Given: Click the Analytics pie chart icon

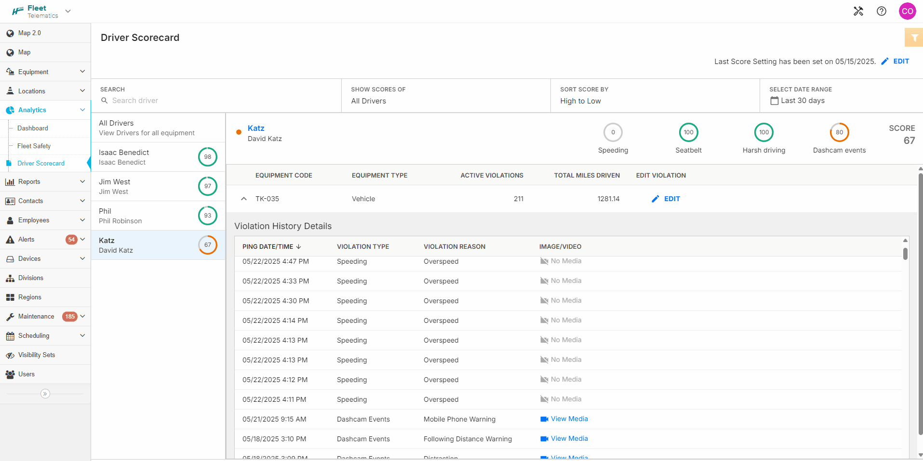Looking at the screenshot, I should pyautogui.click(x=10, y=110).
